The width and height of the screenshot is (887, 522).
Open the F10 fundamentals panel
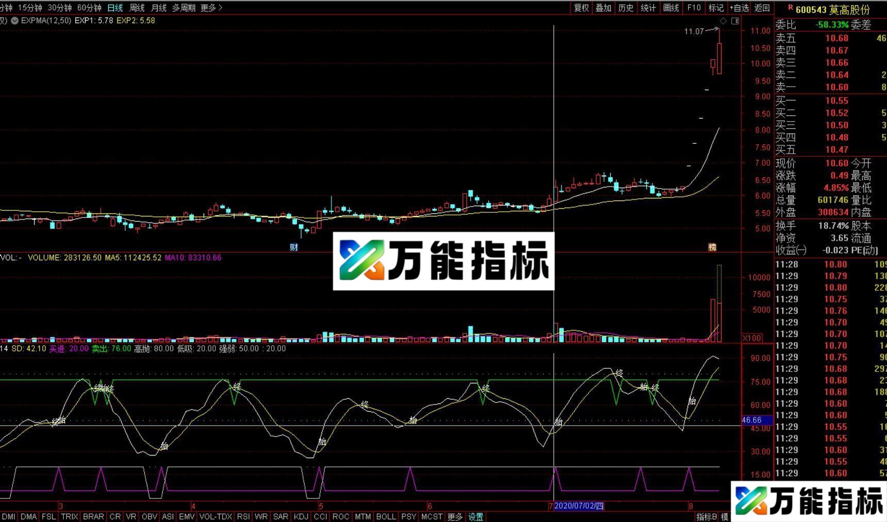tap(693, 8)
